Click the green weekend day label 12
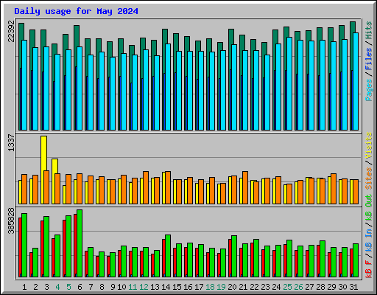Viewport: 377px width, 295px height. tap(144, 287)
